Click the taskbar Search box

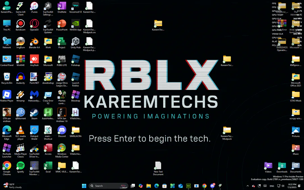tap(108, 186)
